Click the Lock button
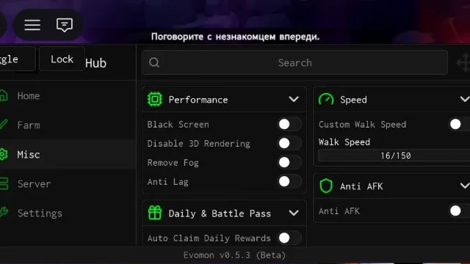The width and height of the screenshot is (470, 264). [x=62, y=59]
